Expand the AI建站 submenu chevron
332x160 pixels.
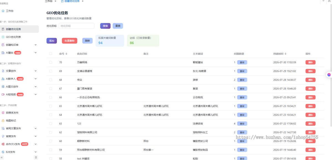pyautogui.click(x=35, y=53)
